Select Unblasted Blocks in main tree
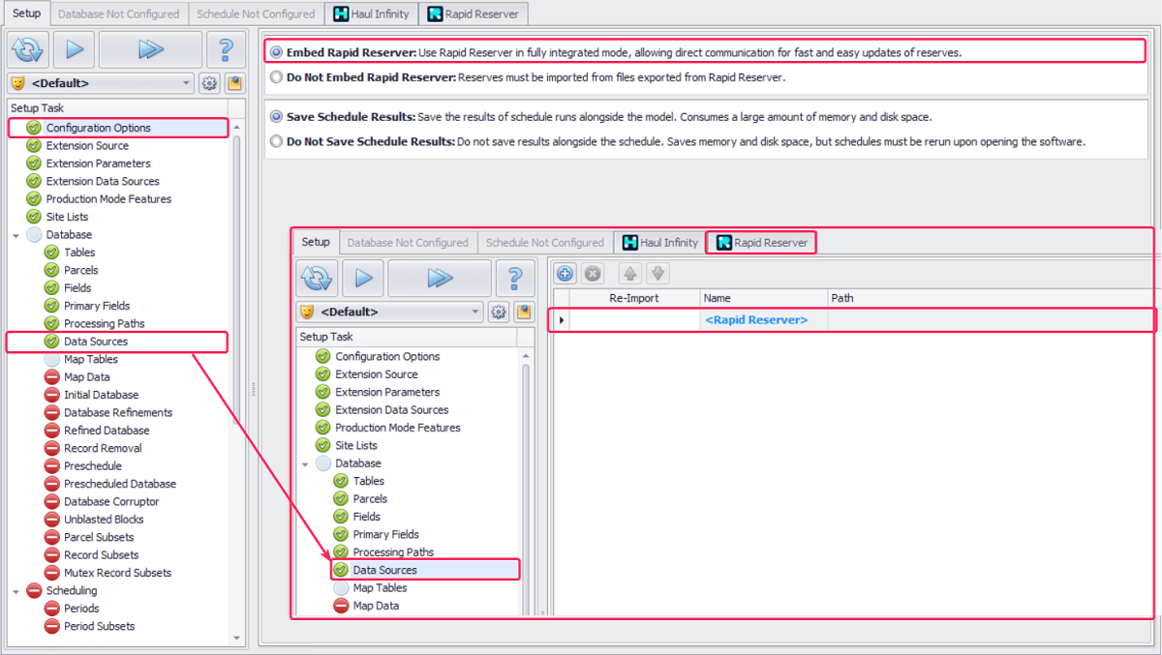The image size is (1162, 655). point(103,520)
